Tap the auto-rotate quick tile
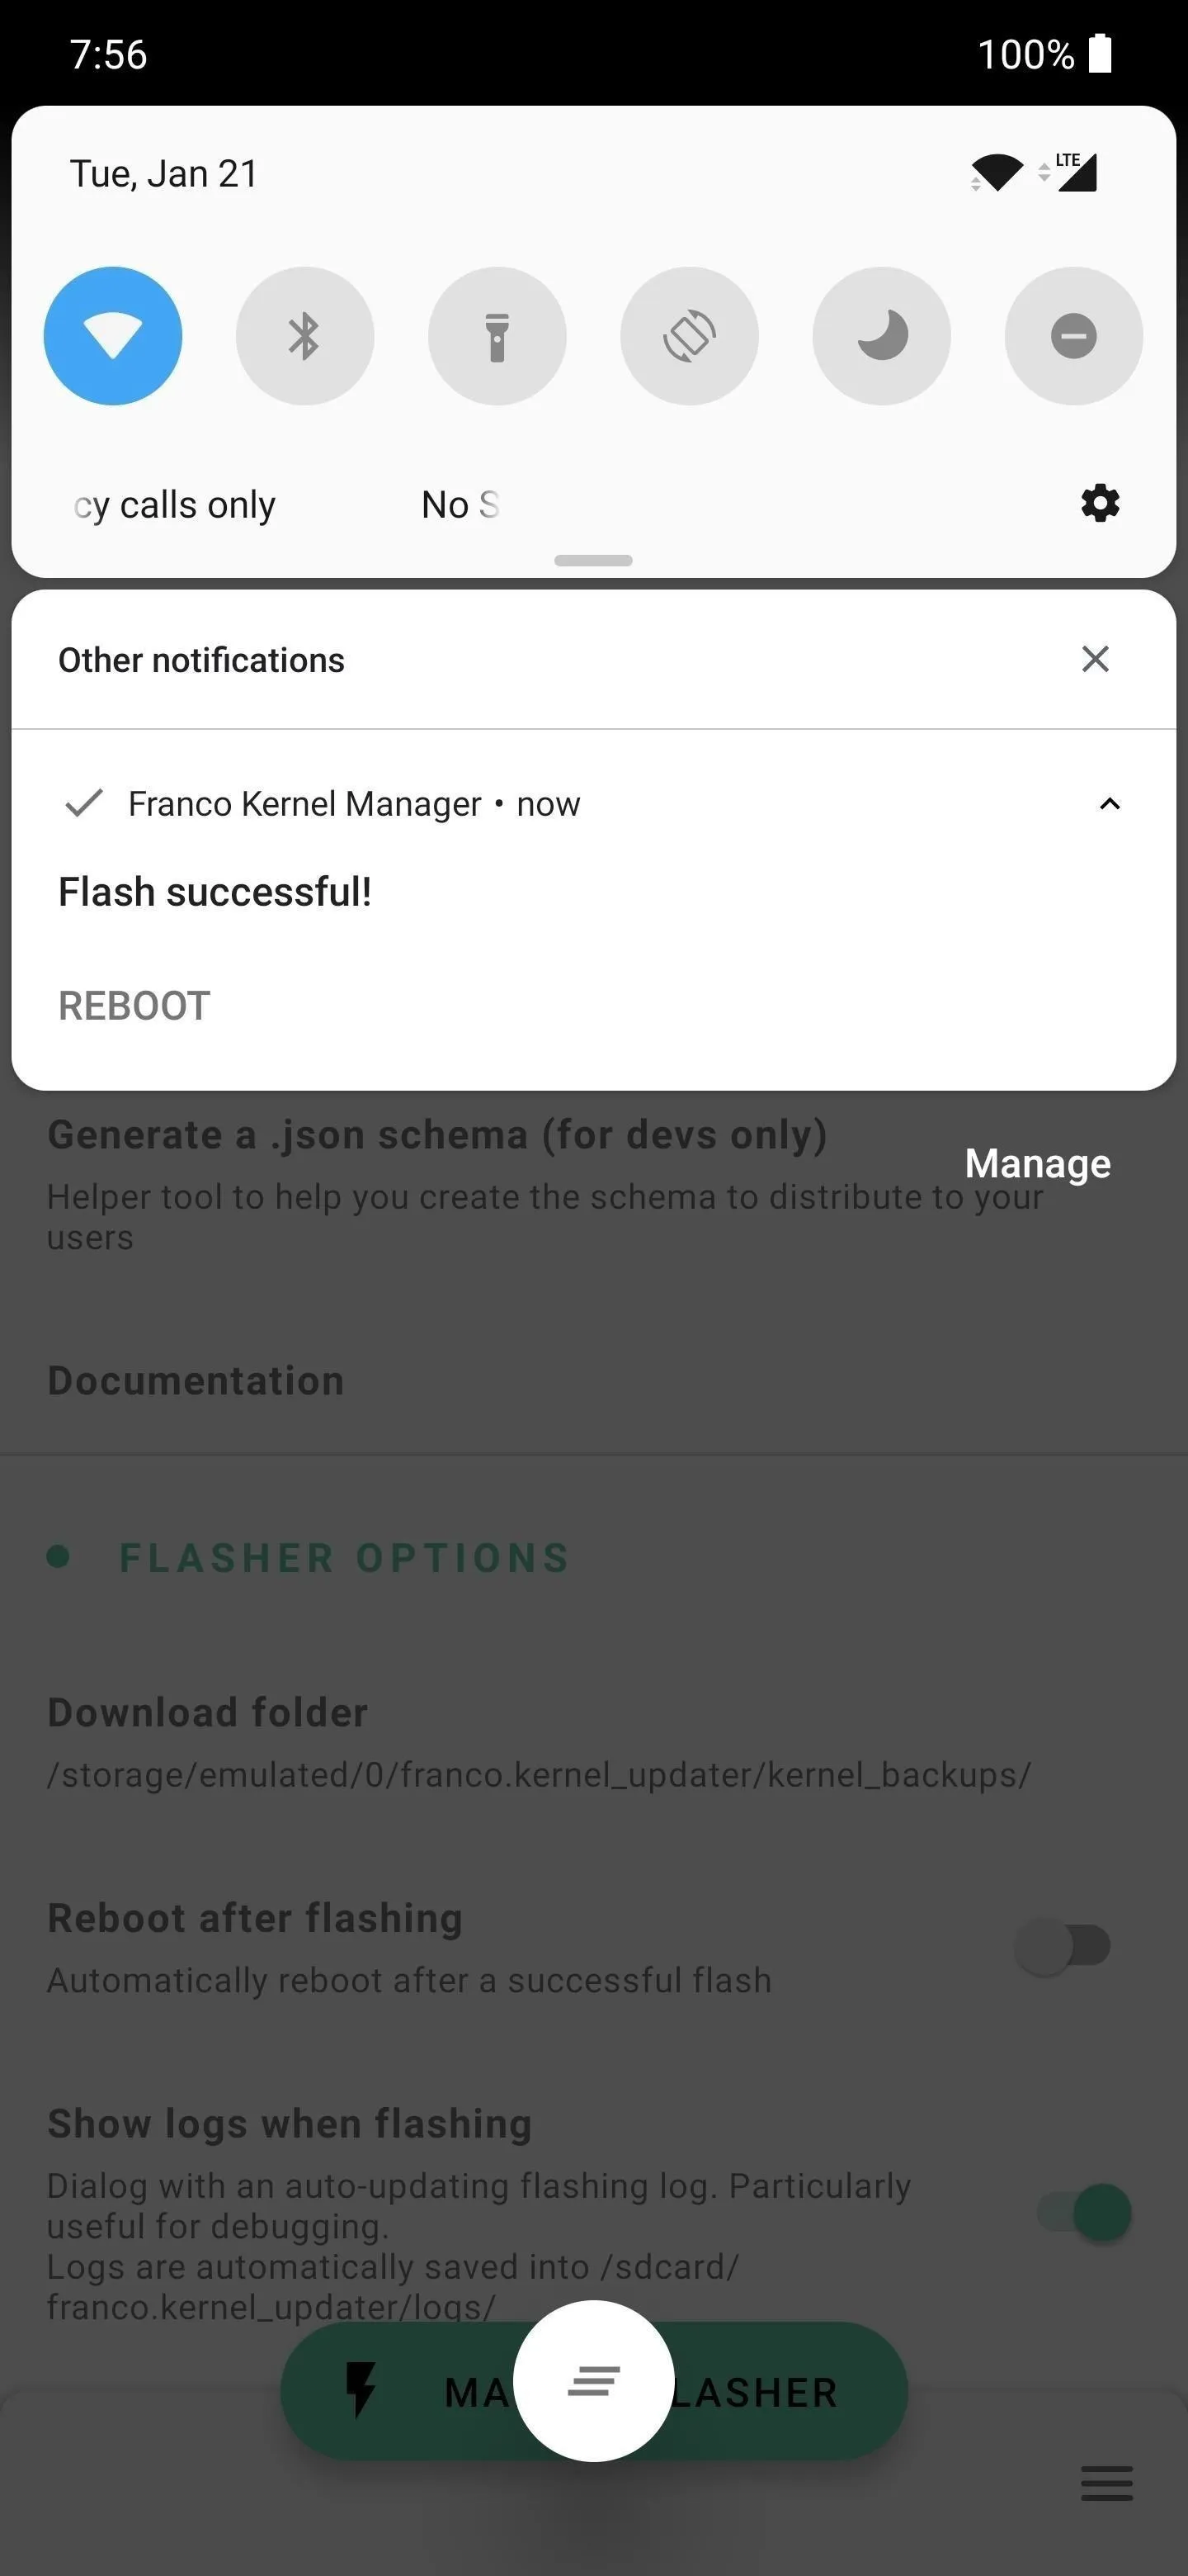 click(x=690, y=336)
